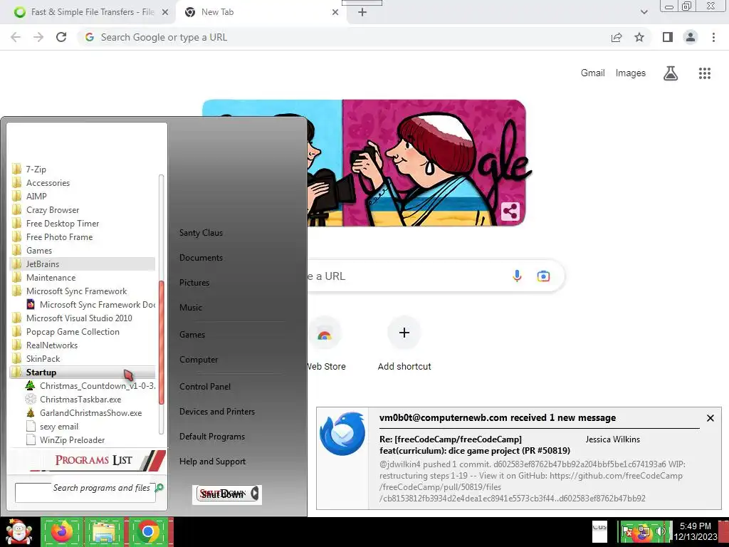Collapse the Microsoft Sync Framework folder
This screenshot has height=547, width=729.
83,291
